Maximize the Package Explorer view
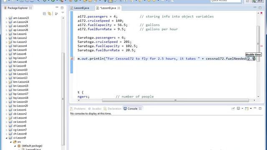Screen dimensions: 267x150 [62, 8]
